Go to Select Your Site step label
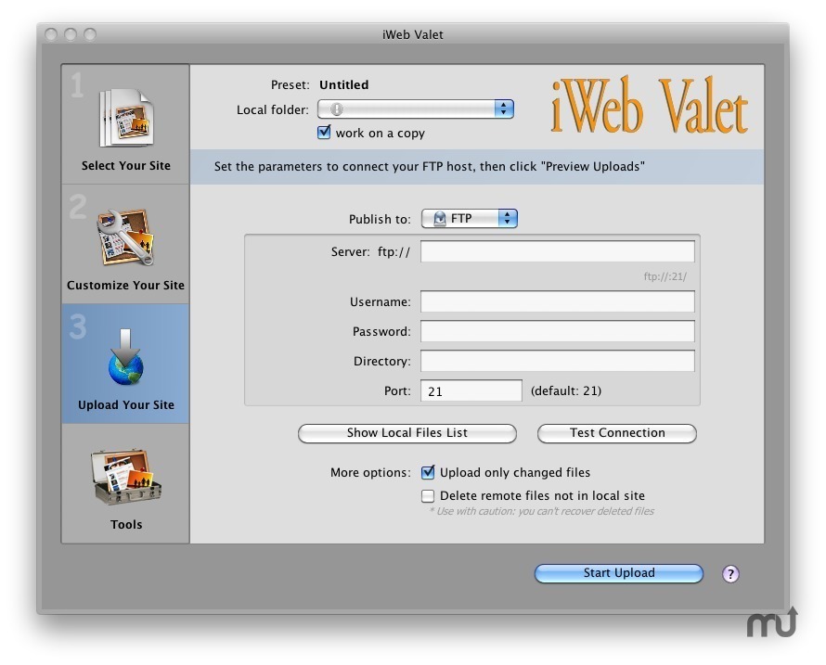The image size is (826, 665). (125, 166)
